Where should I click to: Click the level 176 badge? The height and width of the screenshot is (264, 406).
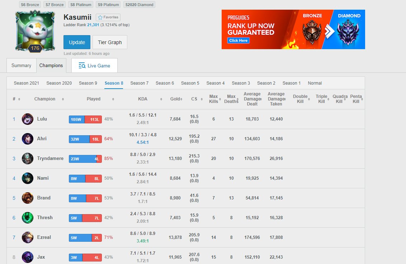[x=35, y=48]
